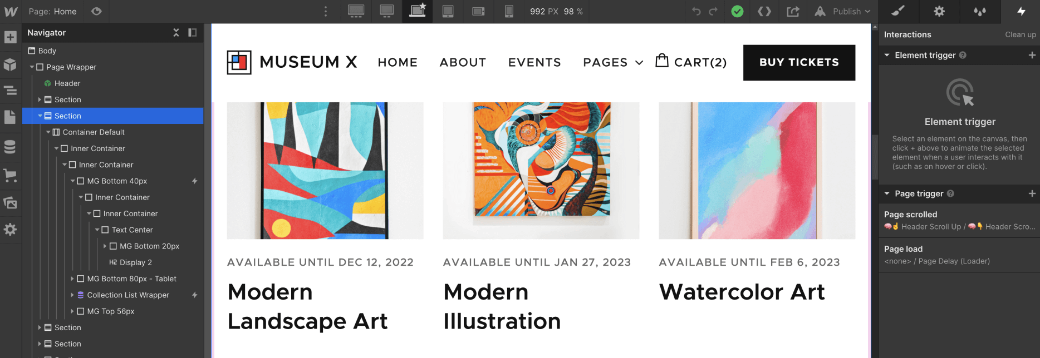This screenshot has width=1040, height=358.
Task: Open the Ecommerce cart panel icon
Action: tap(10, 176)
